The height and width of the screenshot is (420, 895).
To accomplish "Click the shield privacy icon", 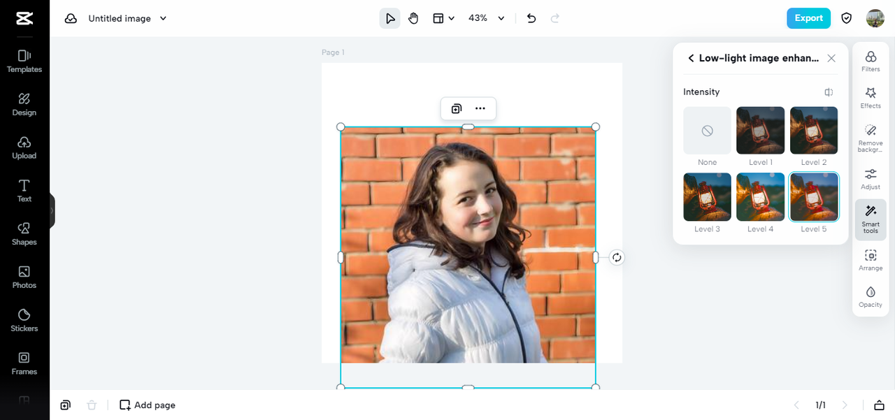I will click(x=847, y=18).
